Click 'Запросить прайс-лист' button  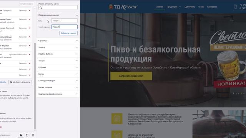(x=131, y=76)
